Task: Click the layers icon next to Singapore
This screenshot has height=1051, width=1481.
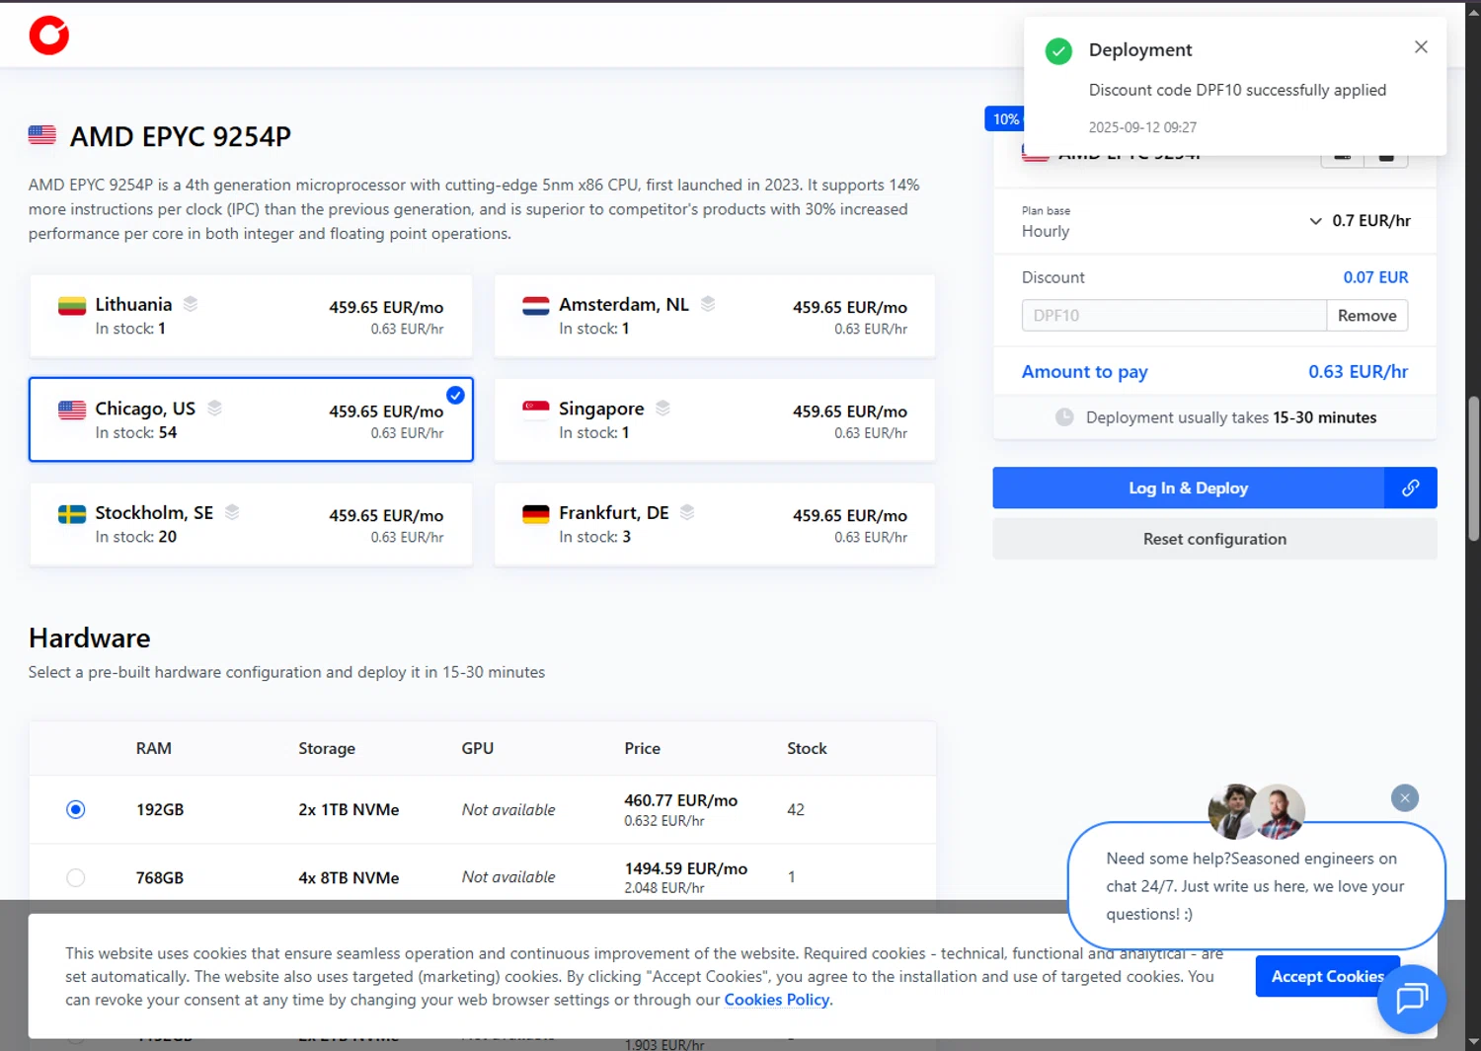Action: (x=663, y=408)
